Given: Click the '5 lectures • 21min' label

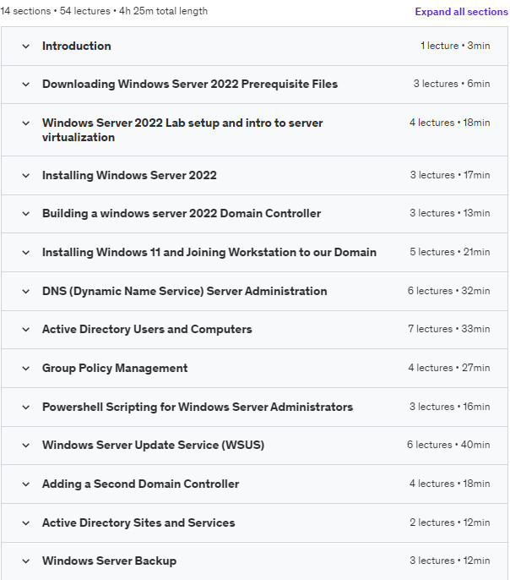Looking at the screenshot, I should [450, 252].
